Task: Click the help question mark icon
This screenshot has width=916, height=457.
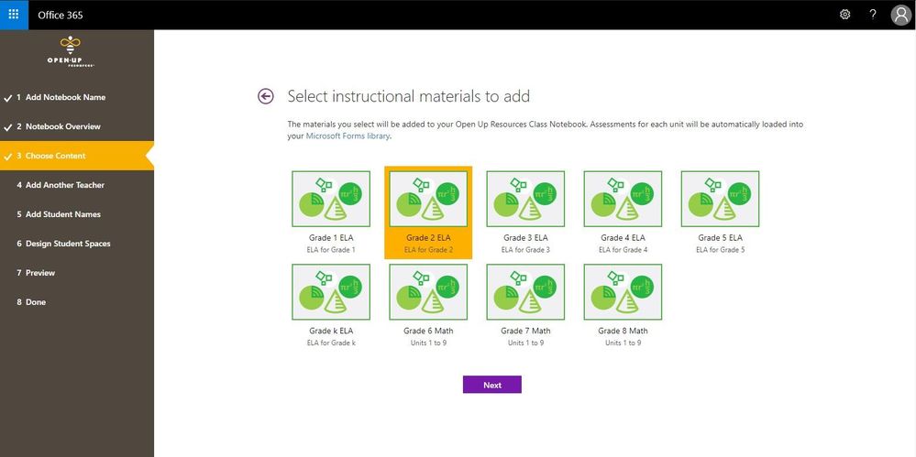Action: [x=873, y=15]
